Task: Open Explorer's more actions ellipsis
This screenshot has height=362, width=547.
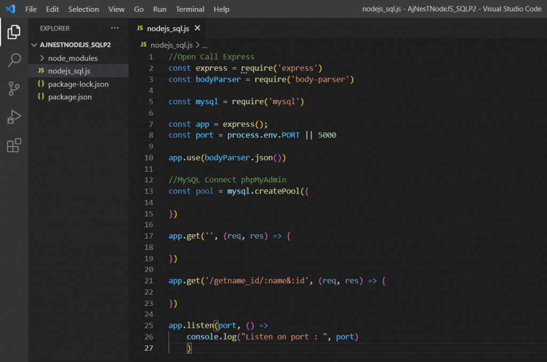Action: (x=115, y=28)
